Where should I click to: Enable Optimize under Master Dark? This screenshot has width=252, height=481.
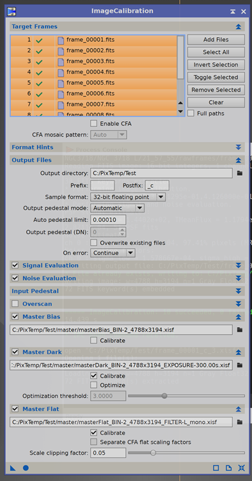(x=94, y=385)
